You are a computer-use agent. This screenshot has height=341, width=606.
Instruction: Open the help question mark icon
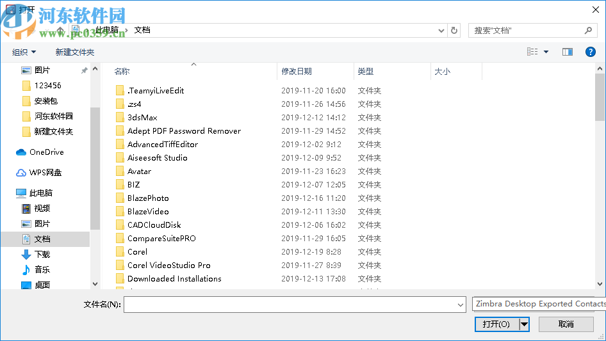(x=590, y=52)
